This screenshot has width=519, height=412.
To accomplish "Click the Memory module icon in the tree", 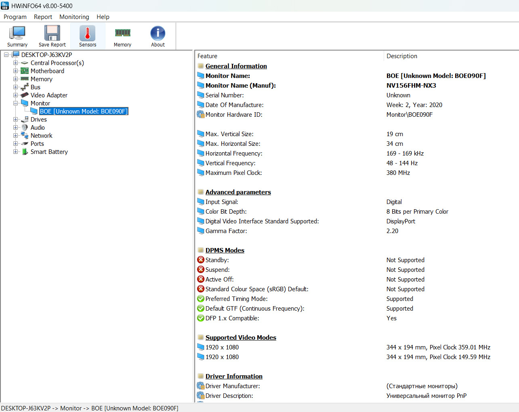I will click(x=25, y=79).
